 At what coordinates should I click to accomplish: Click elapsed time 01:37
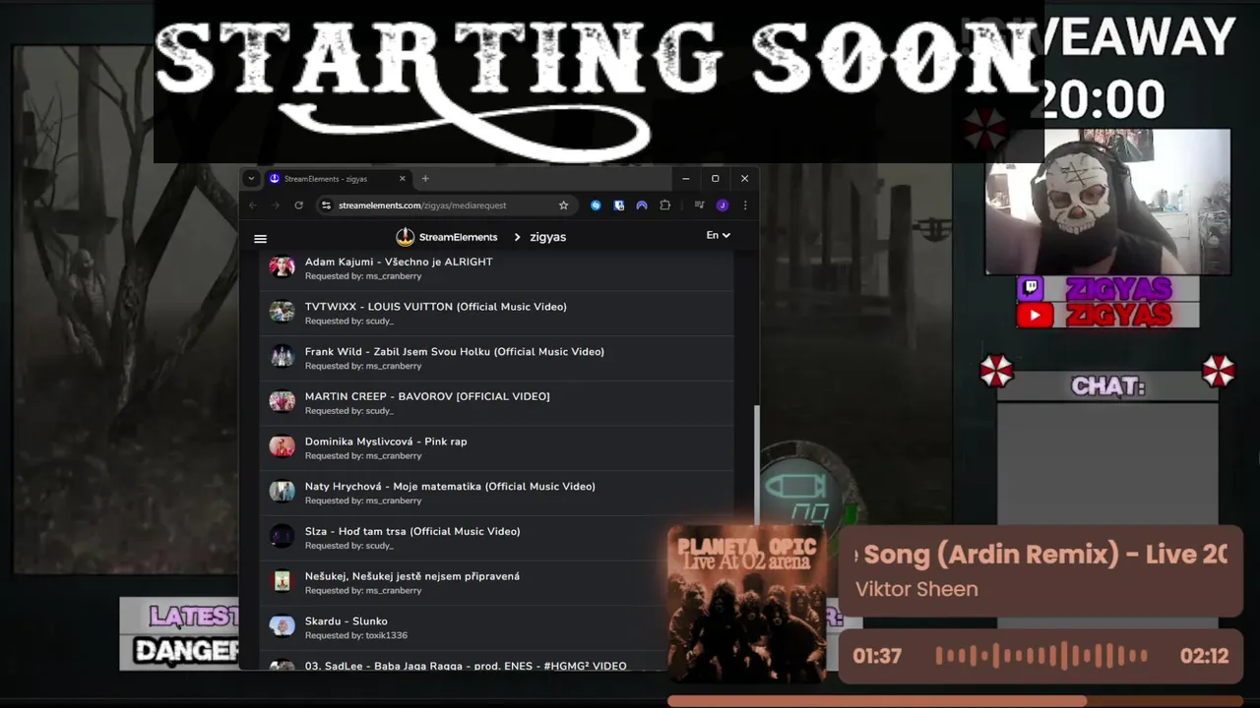[x=877, y=656]
